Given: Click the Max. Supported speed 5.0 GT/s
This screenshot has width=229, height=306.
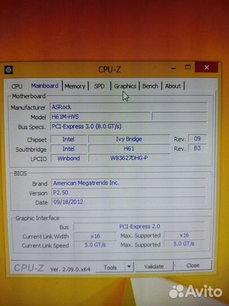Looking at the screenshot, I should 184,244.
